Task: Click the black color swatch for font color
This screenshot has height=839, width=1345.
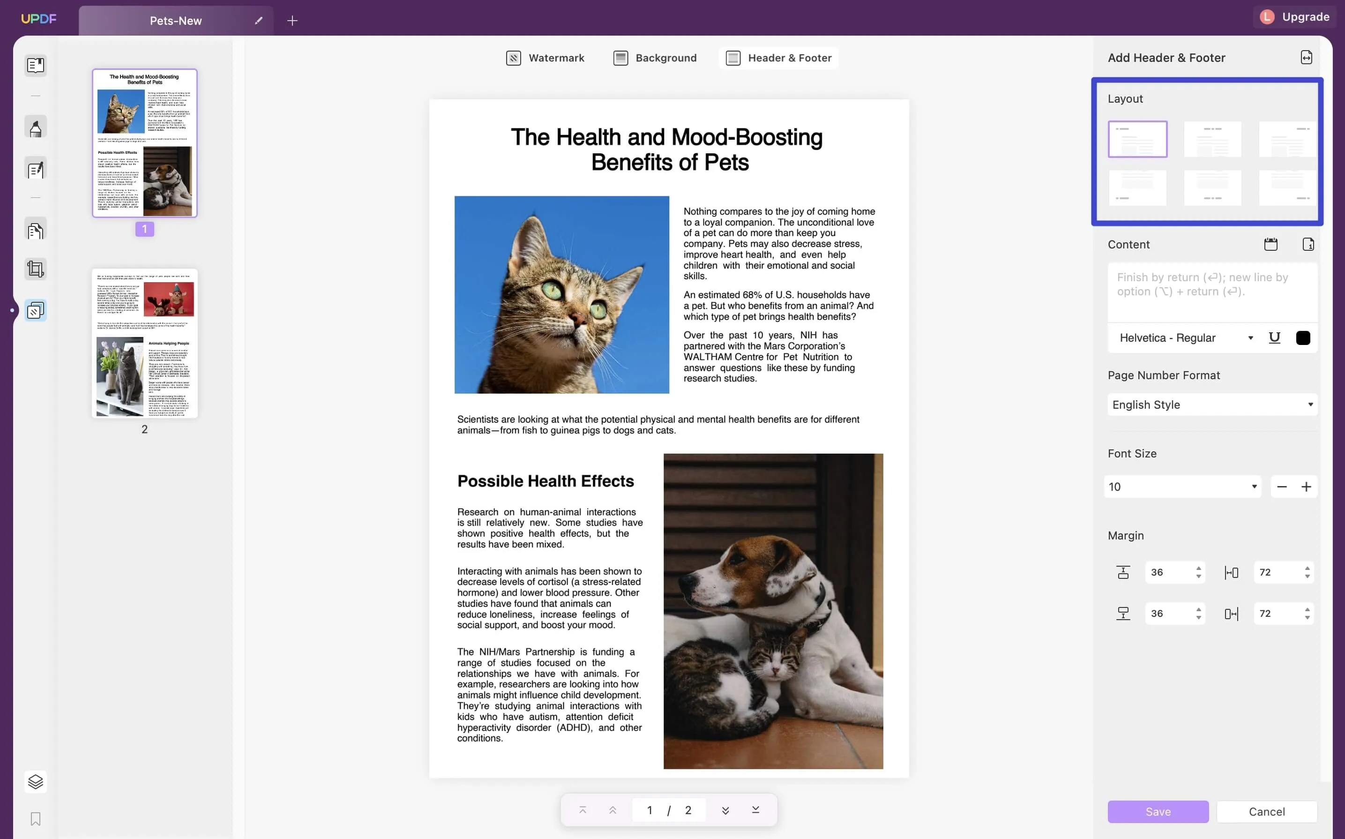Action: 1303,337
